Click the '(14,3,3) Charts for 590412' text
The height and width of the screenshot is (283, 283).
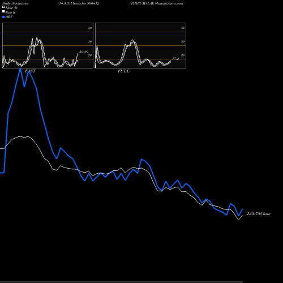(x=79, y=3)
